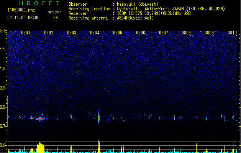Click the meteor count label
Screen dimensions: 241x153
[54, 12]
